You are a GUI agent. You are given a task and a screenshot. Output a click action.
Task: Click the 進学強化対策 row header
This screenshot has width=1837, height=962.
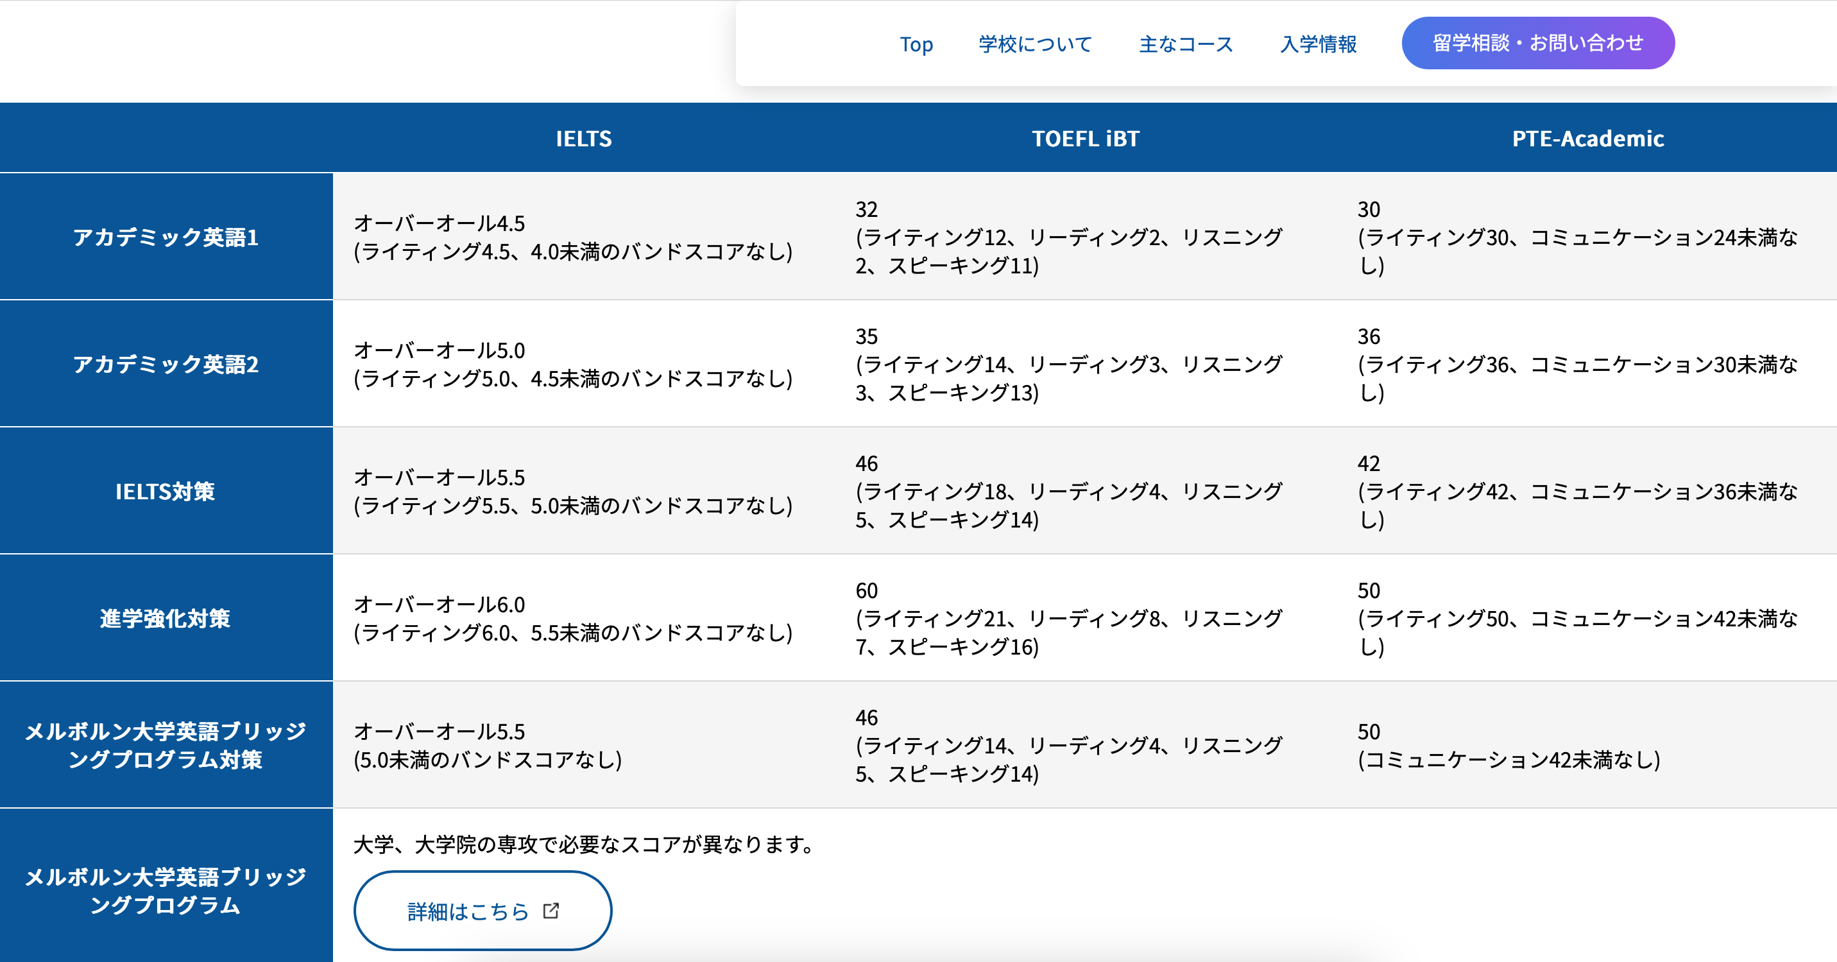166,617
